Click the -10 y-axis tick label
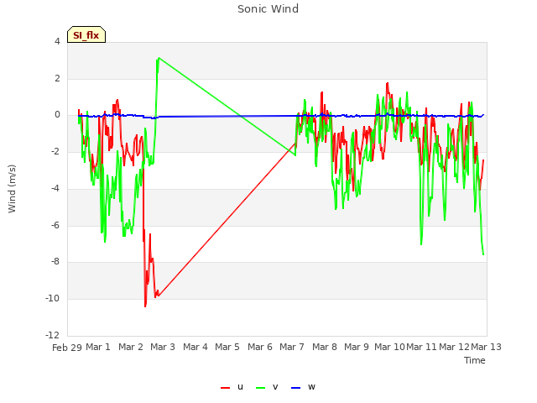 click(53, 298)
